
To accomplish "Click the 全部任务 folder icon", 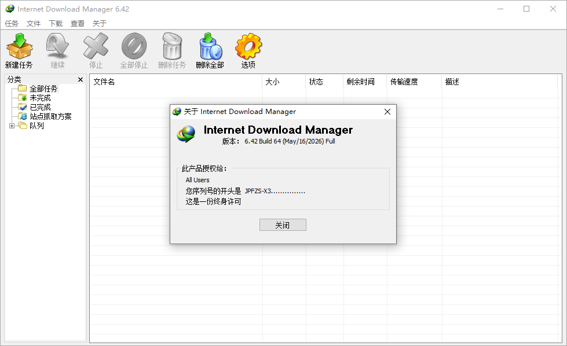I will [x=23, y=88].
